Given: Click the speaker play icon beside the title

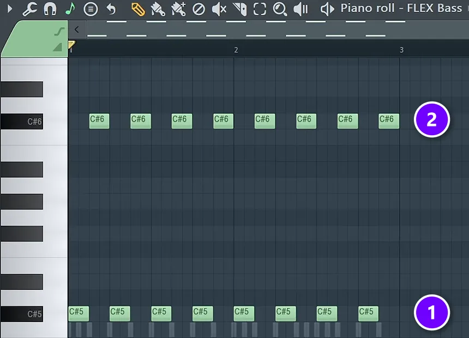Looking at the screenshot, I should tap(327, 9).
